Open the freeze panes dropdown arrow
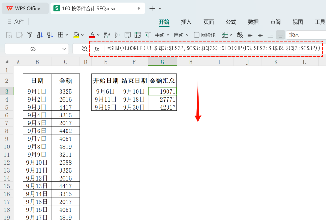The height and width of the screenshot is (220, 326). tap(231, 35)
